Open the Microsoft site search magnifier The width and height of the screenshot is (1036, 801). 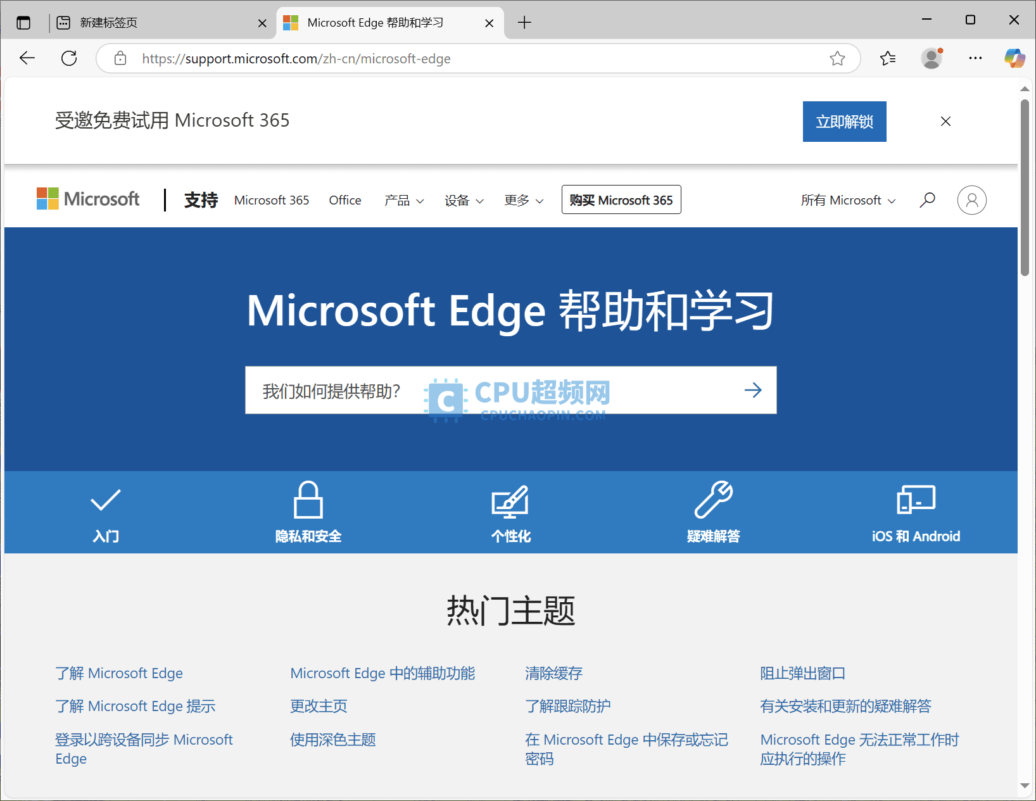[927, 199]
